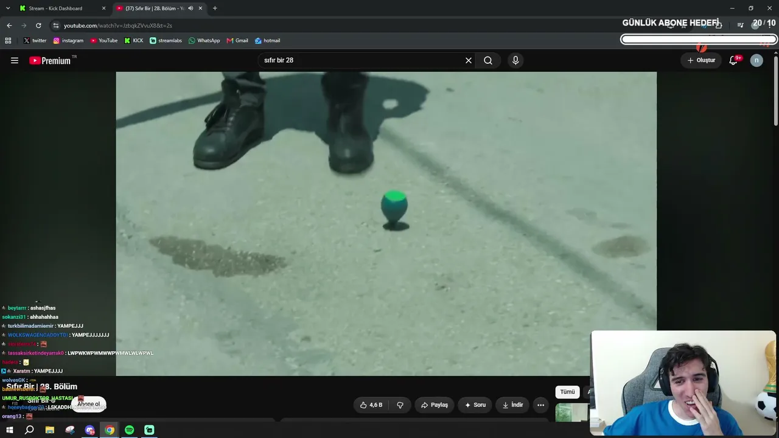This screenshot has width=779, height=438.
Task: Expand the tab search dropdown
Action: pos(8,9)
